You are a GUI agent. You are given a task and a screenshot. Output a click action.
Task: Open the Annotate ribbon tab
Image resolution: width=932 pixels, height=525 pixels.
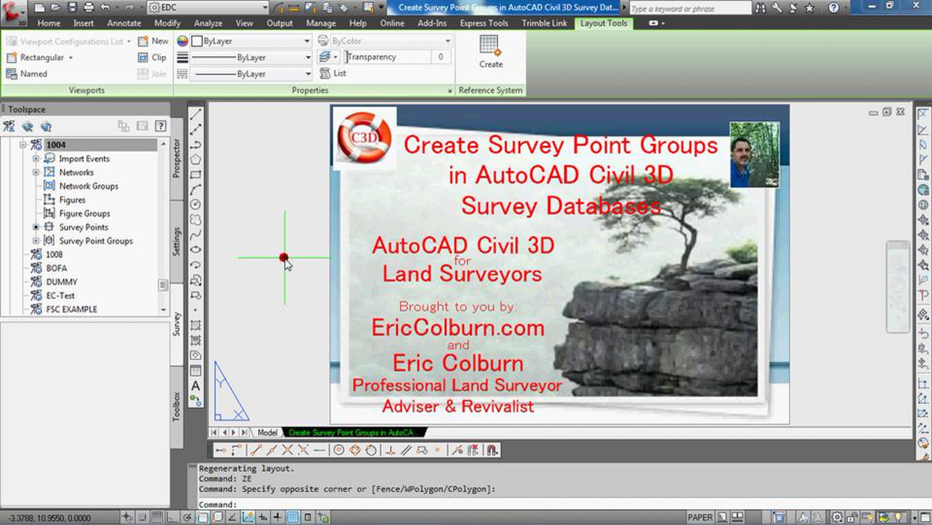[x=124, y=23]
